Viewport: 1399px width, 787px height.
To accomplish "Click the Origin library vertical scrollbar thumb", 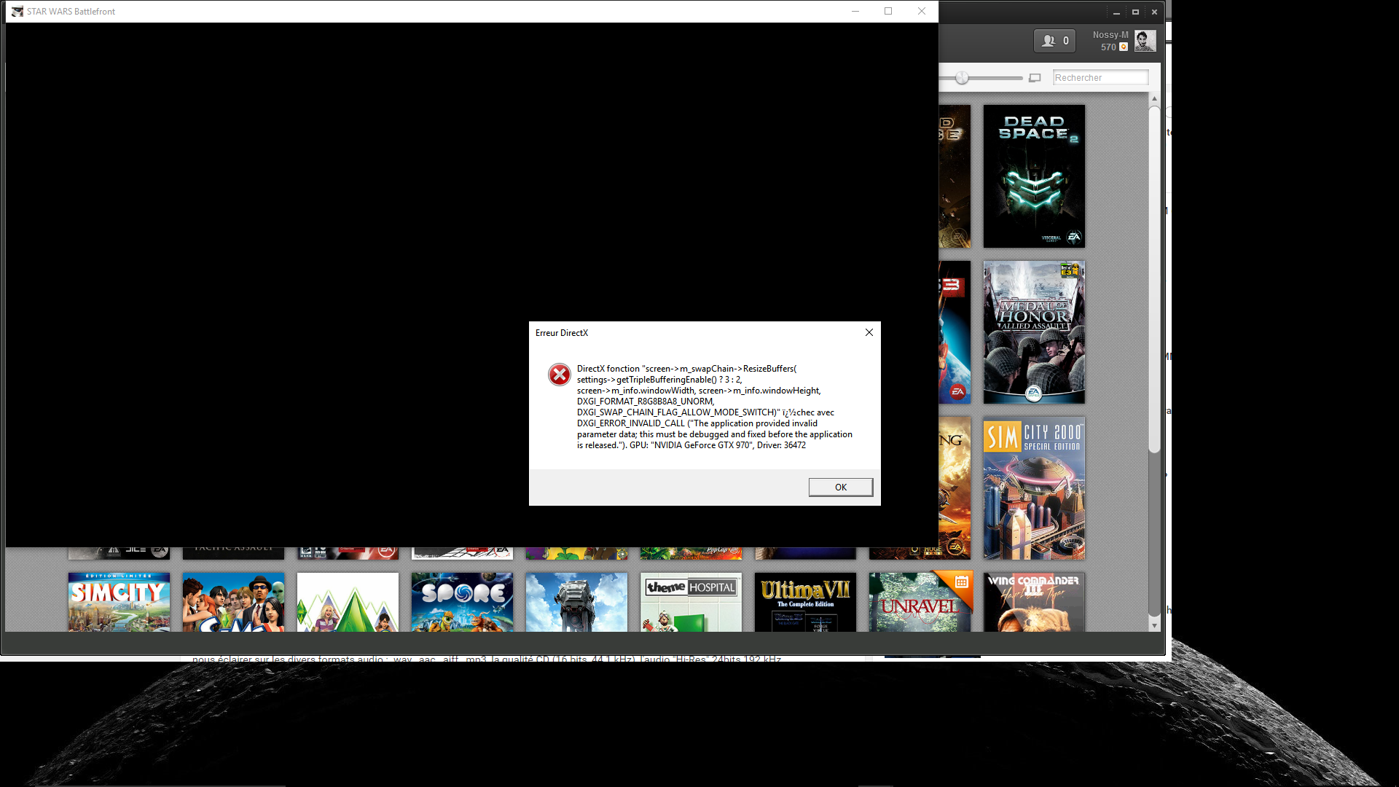I will pos(1154,281).
